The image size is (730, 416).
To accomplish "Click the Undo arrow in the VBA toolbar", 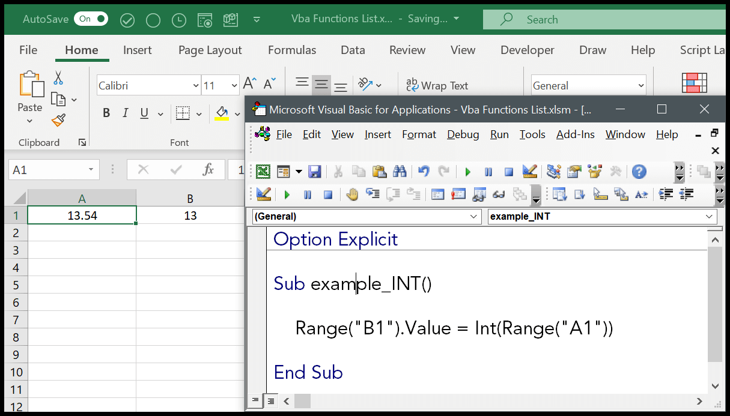I will pos(424,172).
